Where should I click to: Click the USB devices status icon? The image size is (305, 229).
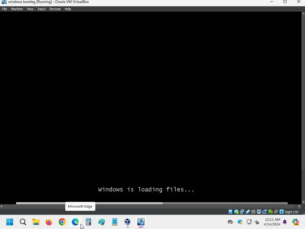(248, 212)
